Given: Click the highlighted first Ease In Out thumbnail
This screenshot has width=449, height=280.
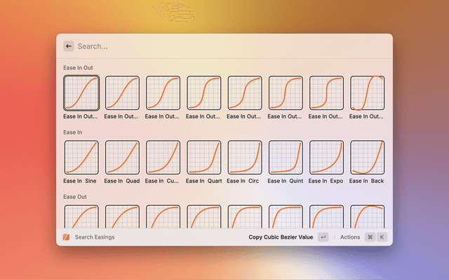Looking at the screenshot, I should [x=81, y=93].
